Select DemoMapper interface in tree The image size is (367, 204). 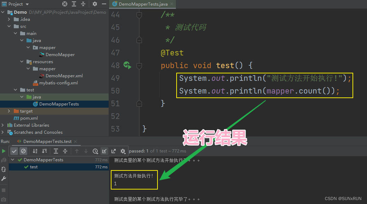pyautogui.click(x=60, y=55)
